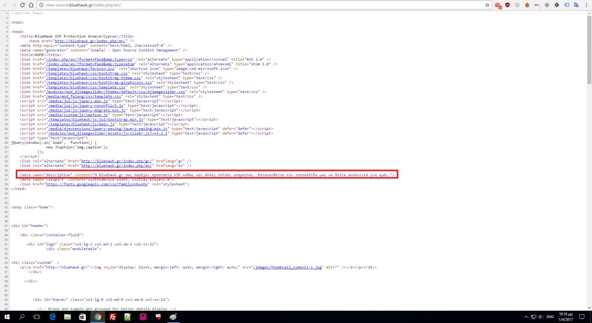The image size is (592, 323).
Task: Open the Google Translate extension
Action: 576,5
